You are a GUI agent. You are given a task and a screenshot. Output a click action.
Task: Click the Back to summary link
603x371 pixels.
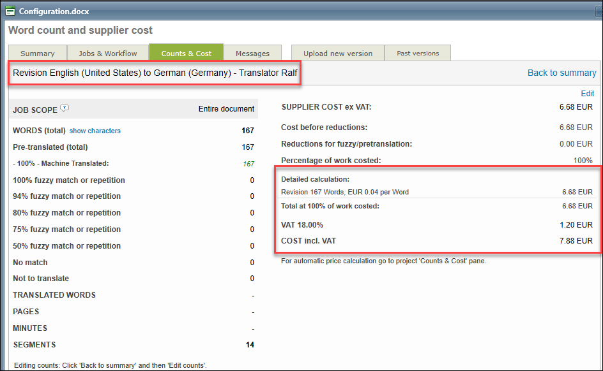pos(561,73)
